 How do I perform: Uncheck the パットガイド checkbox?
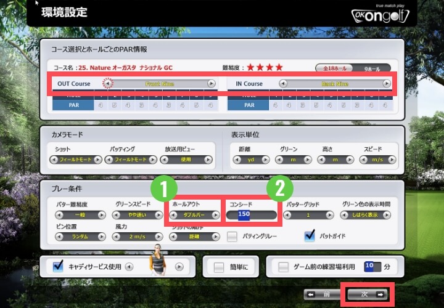(x=310, y=236)
